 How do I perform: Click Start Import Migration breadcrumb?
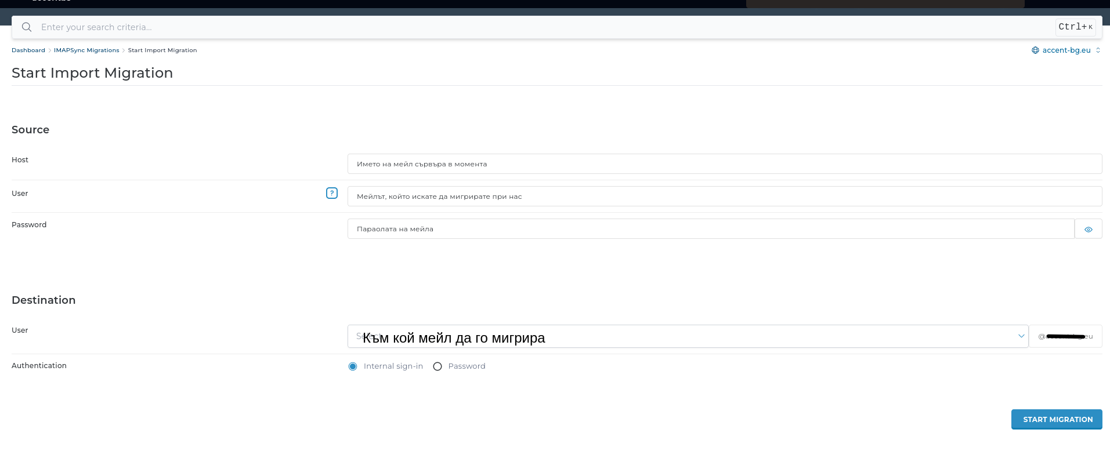pyautogui.click(x=162, y=50)
